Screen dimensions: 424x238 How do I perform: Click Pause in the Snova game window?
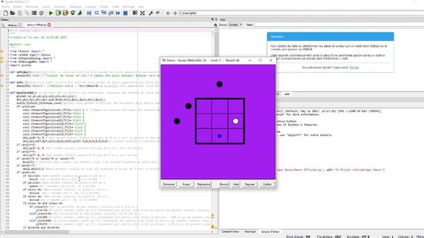186,184
